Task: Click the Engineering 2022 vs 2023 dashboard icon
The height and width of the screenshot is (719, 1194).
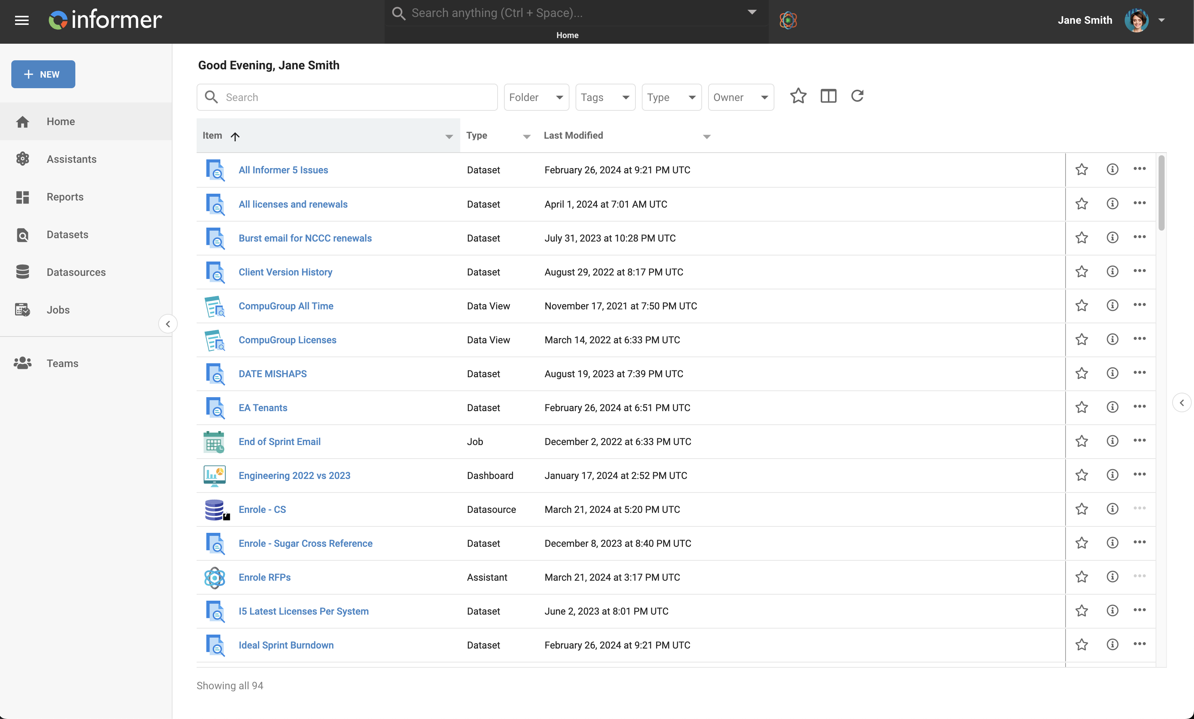Action: point(214,475)
